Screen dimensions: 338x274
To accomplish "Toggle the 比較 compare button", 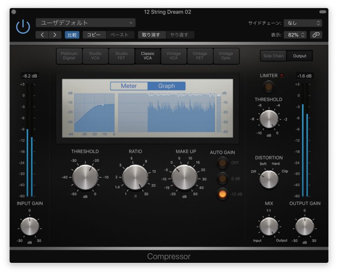I will pos(72,35).
